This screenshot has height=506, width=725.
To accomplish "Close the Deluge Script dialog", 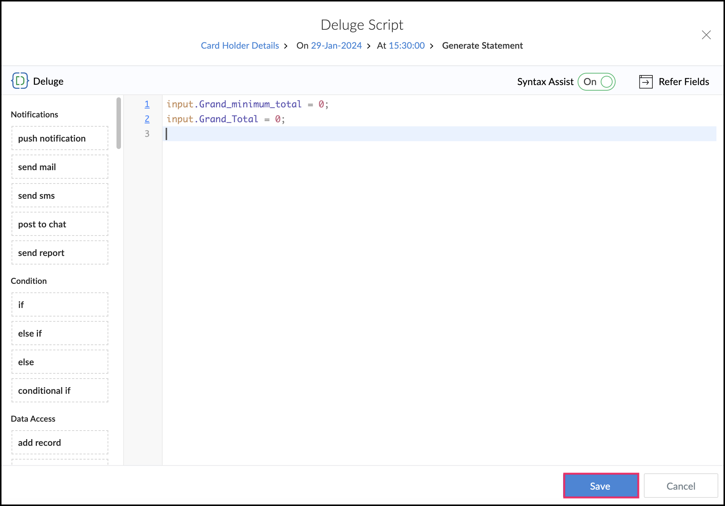I will 706,35.
